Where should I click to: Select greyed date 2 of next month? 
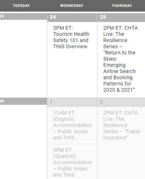pyautogui.click(x=101, y=102)
